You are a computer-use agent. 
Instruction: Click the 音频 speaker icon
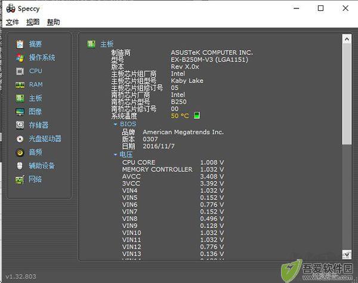pos(20,152)
